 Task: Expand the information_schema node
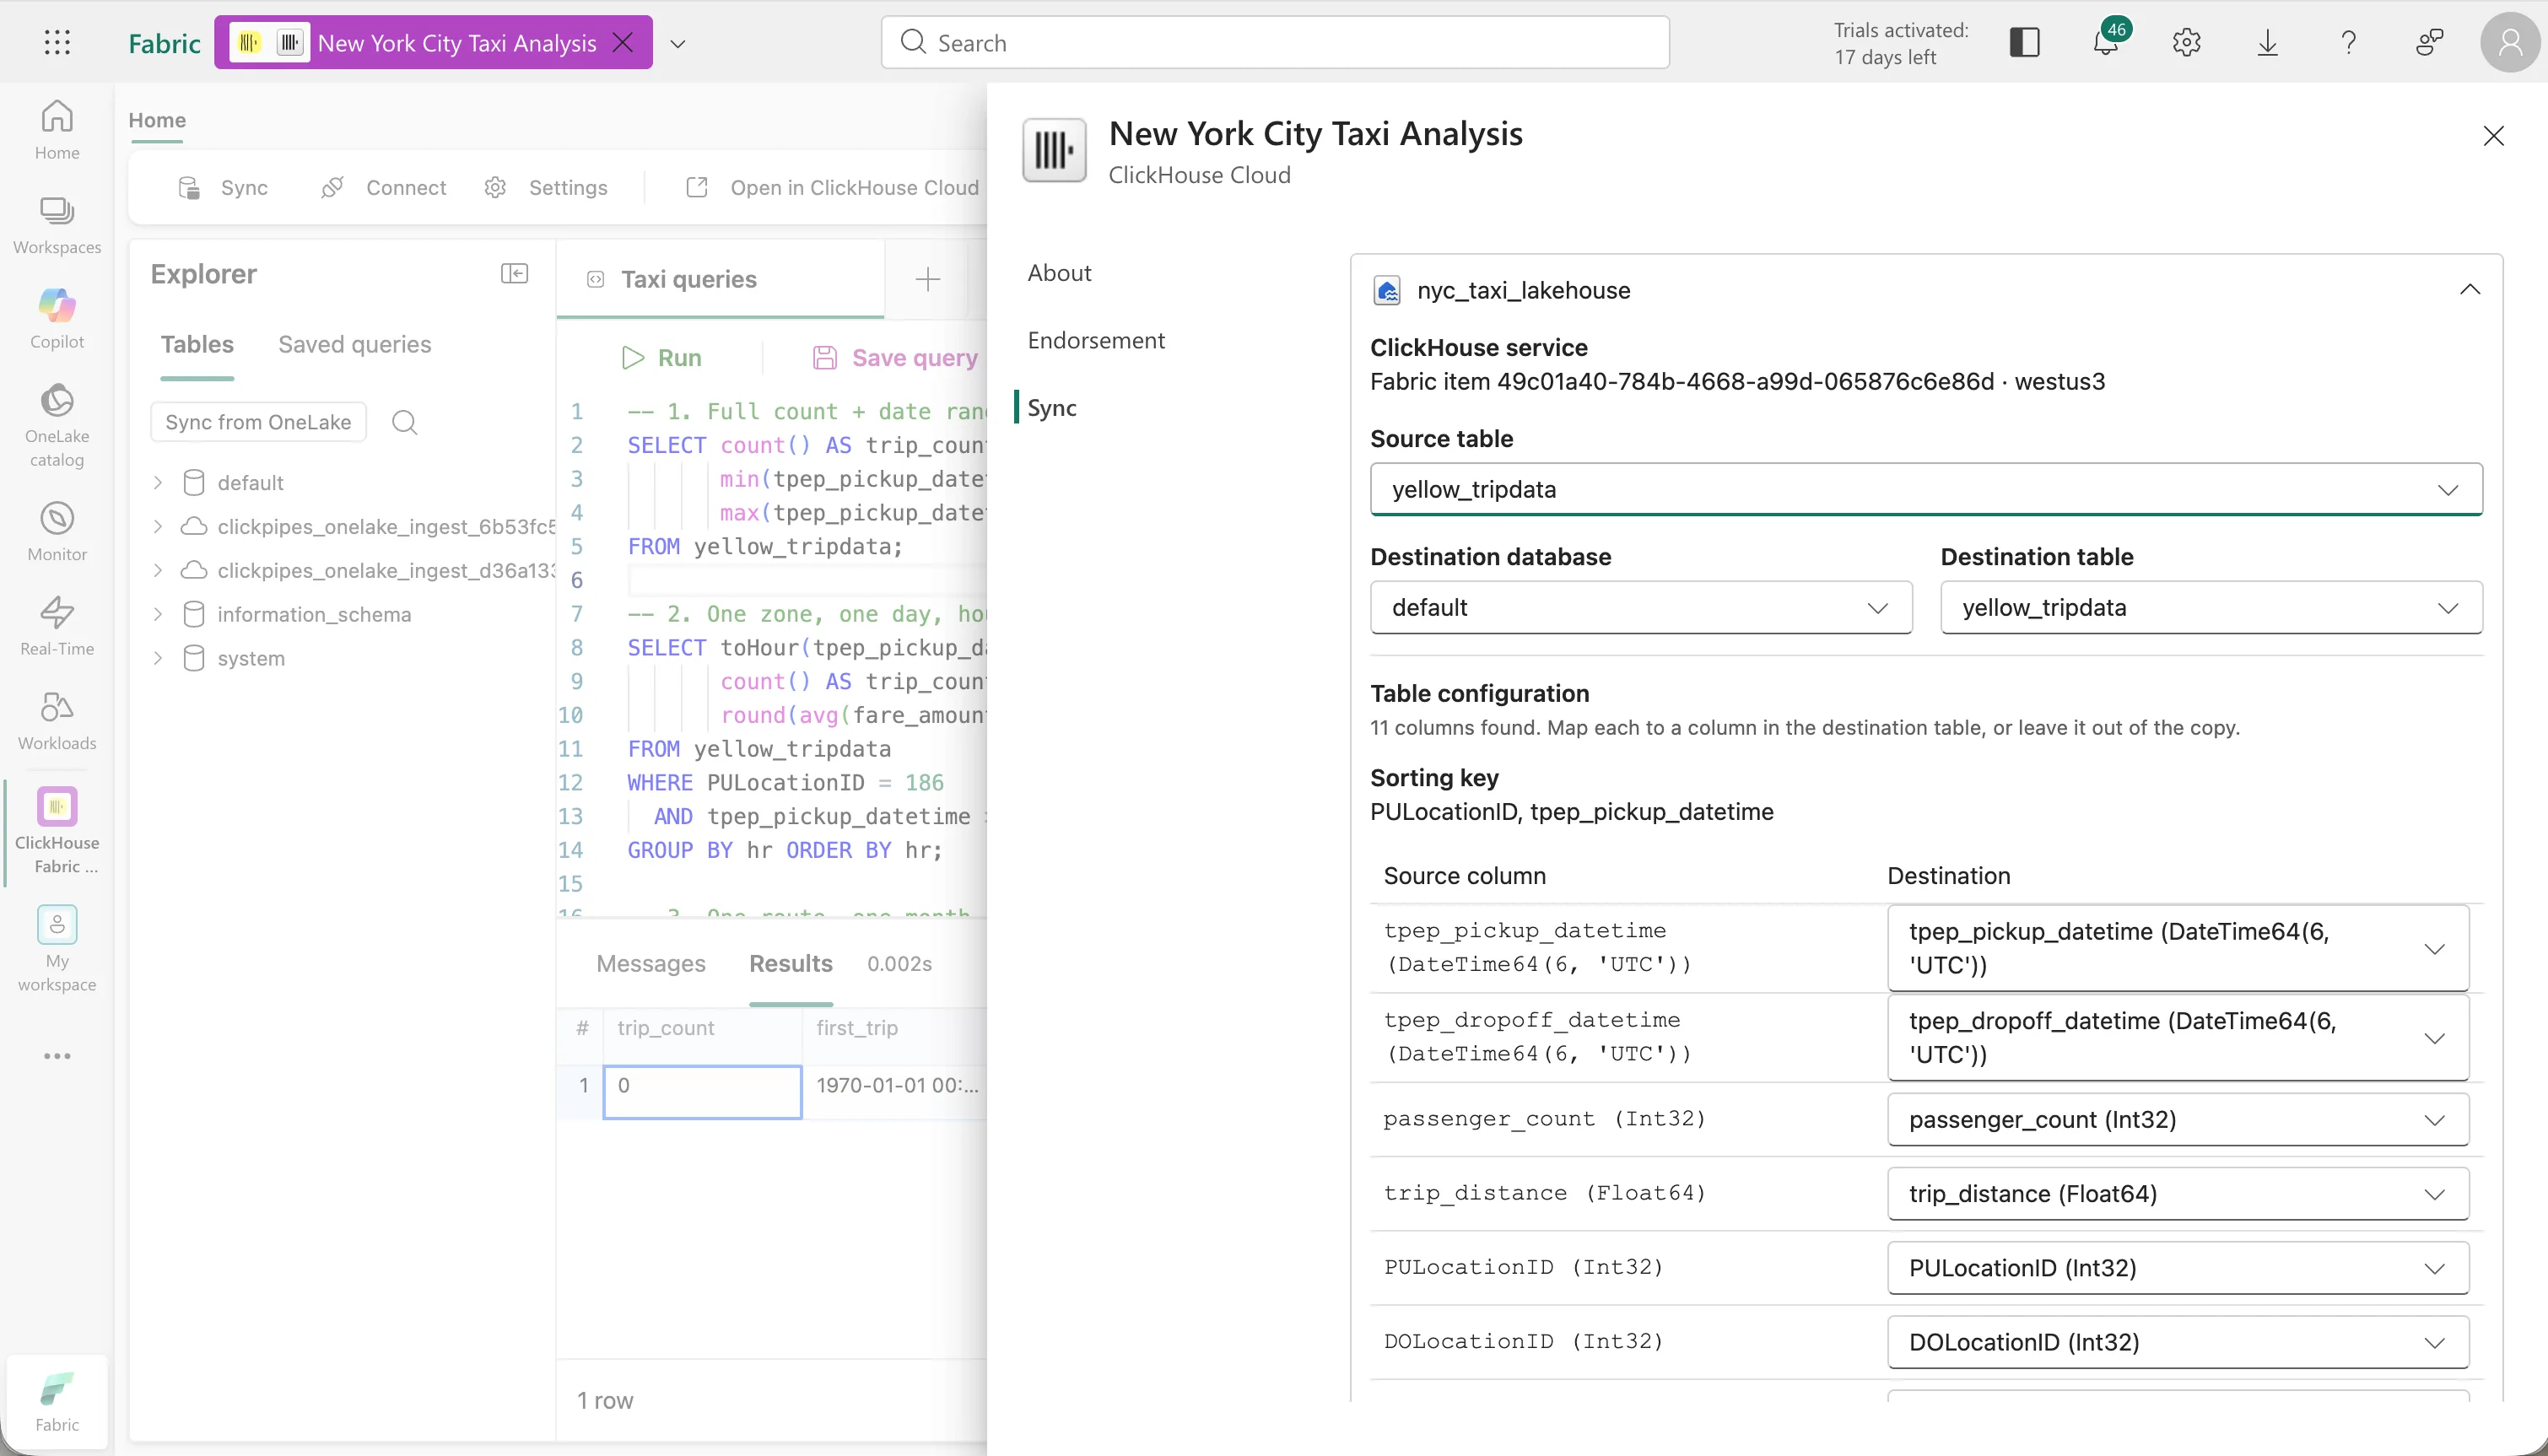(158, 615)
